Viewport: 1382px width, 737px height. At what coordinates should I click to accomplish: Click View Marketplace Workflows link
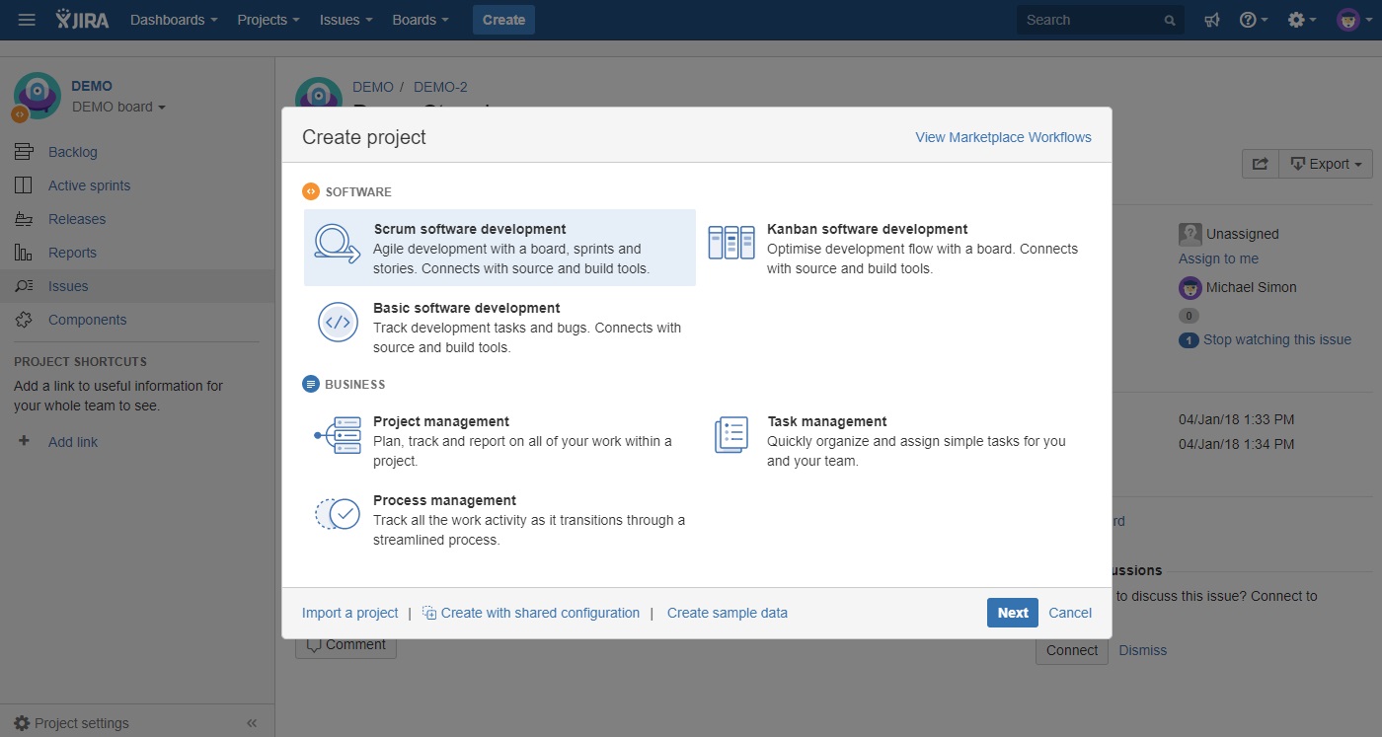click(x=1002, y=137)
